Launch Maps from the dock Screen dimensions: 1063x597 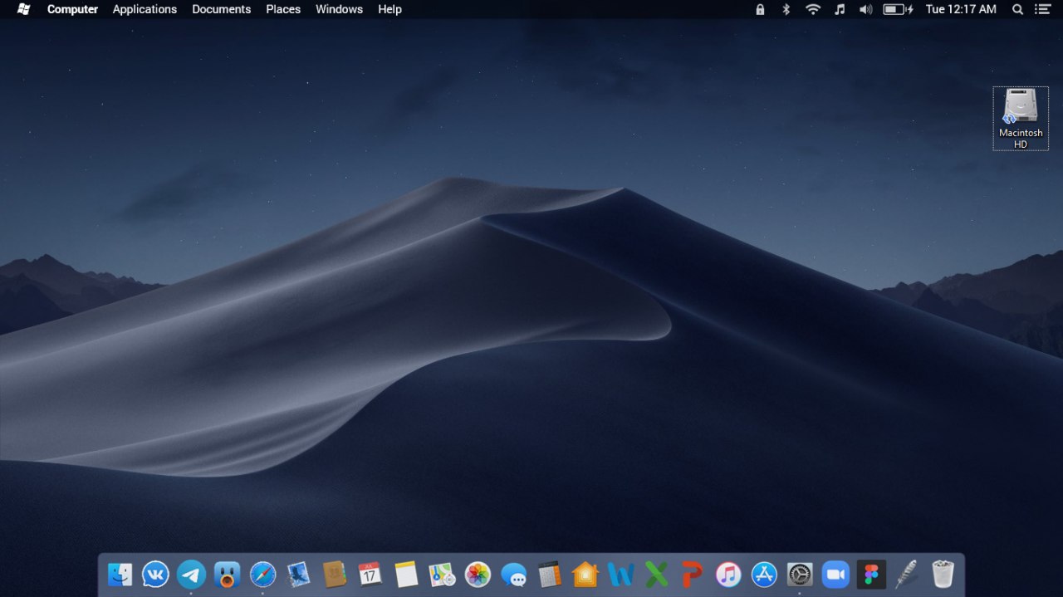click(442, 574)
